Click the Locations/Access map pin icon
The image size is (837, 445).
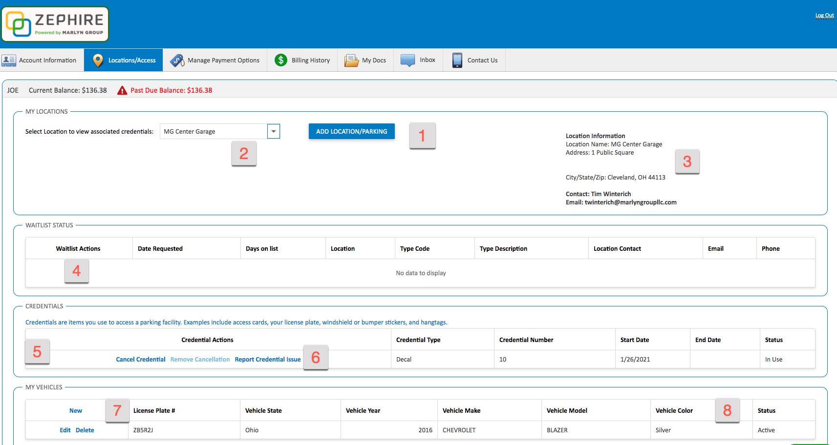[98, 61]
